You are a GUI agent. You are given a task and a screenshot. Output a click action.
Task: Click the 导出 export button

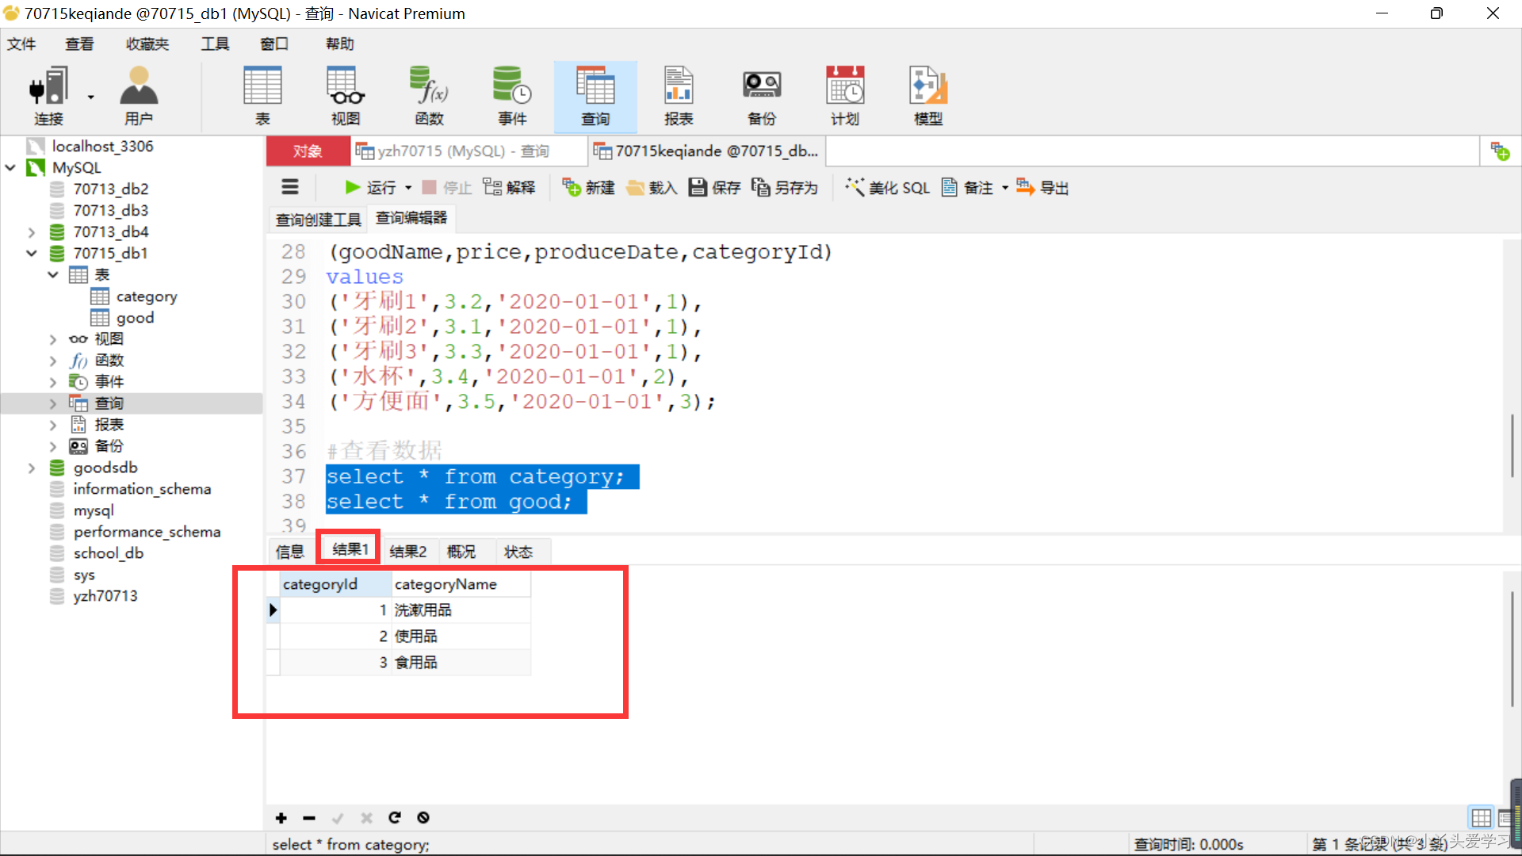pos(1043,188)
